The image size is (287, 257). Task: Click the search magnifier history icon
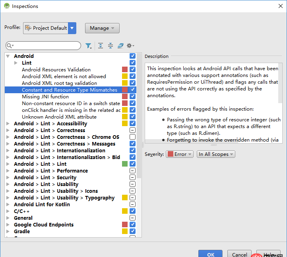pos(10,46)
